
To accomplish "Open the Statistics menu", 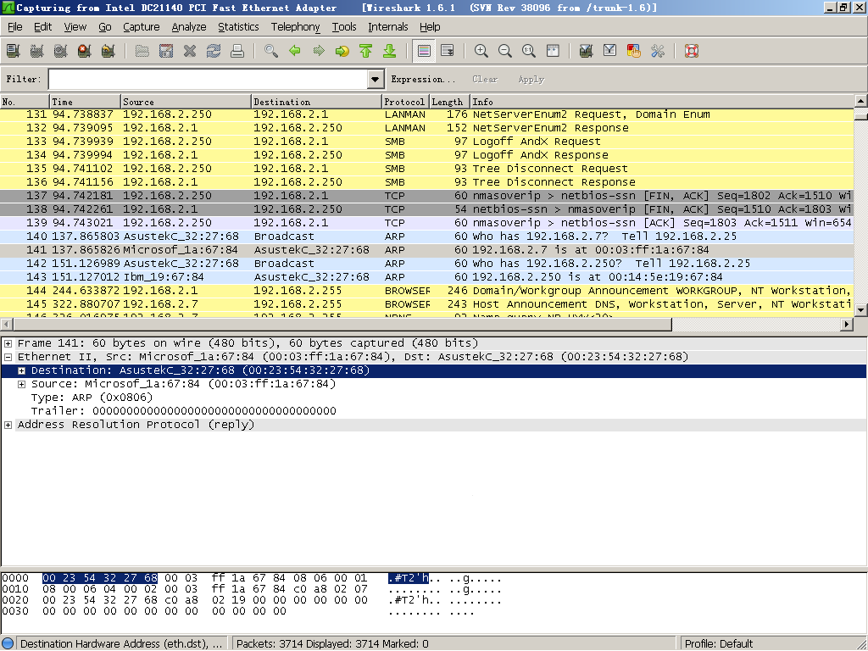I will tap(238, 26).
